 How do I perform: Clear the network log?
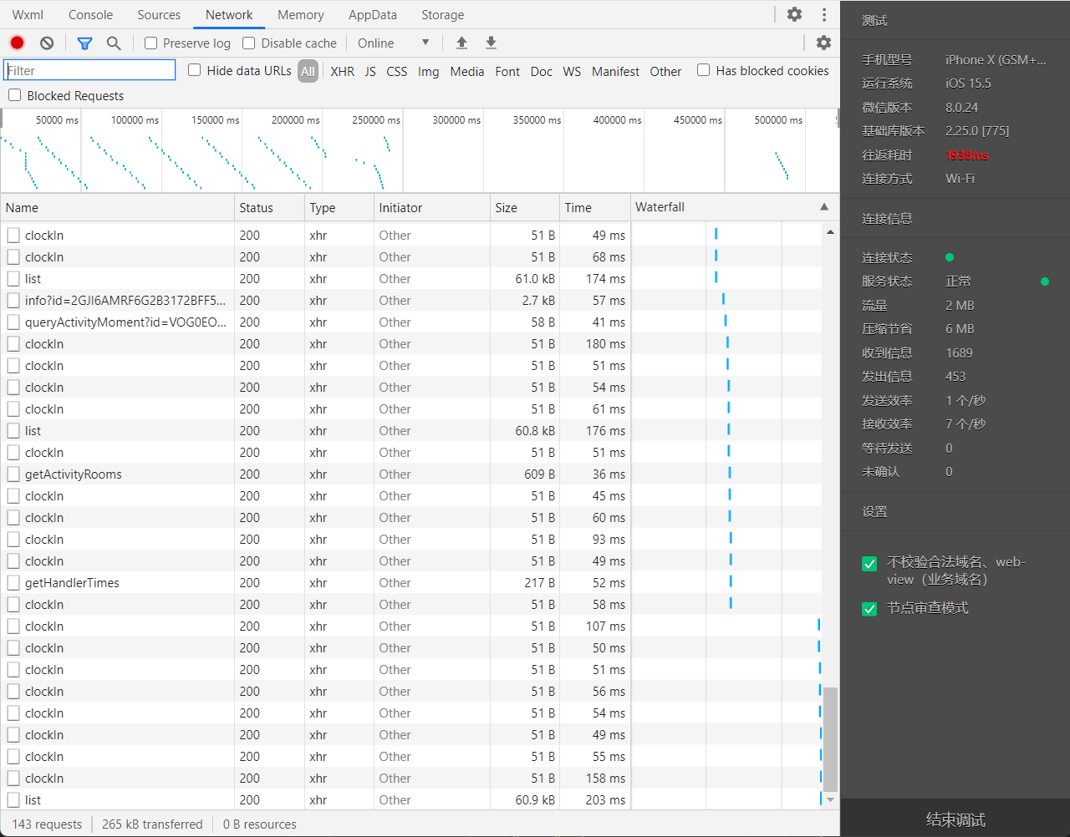pos(47,43)
